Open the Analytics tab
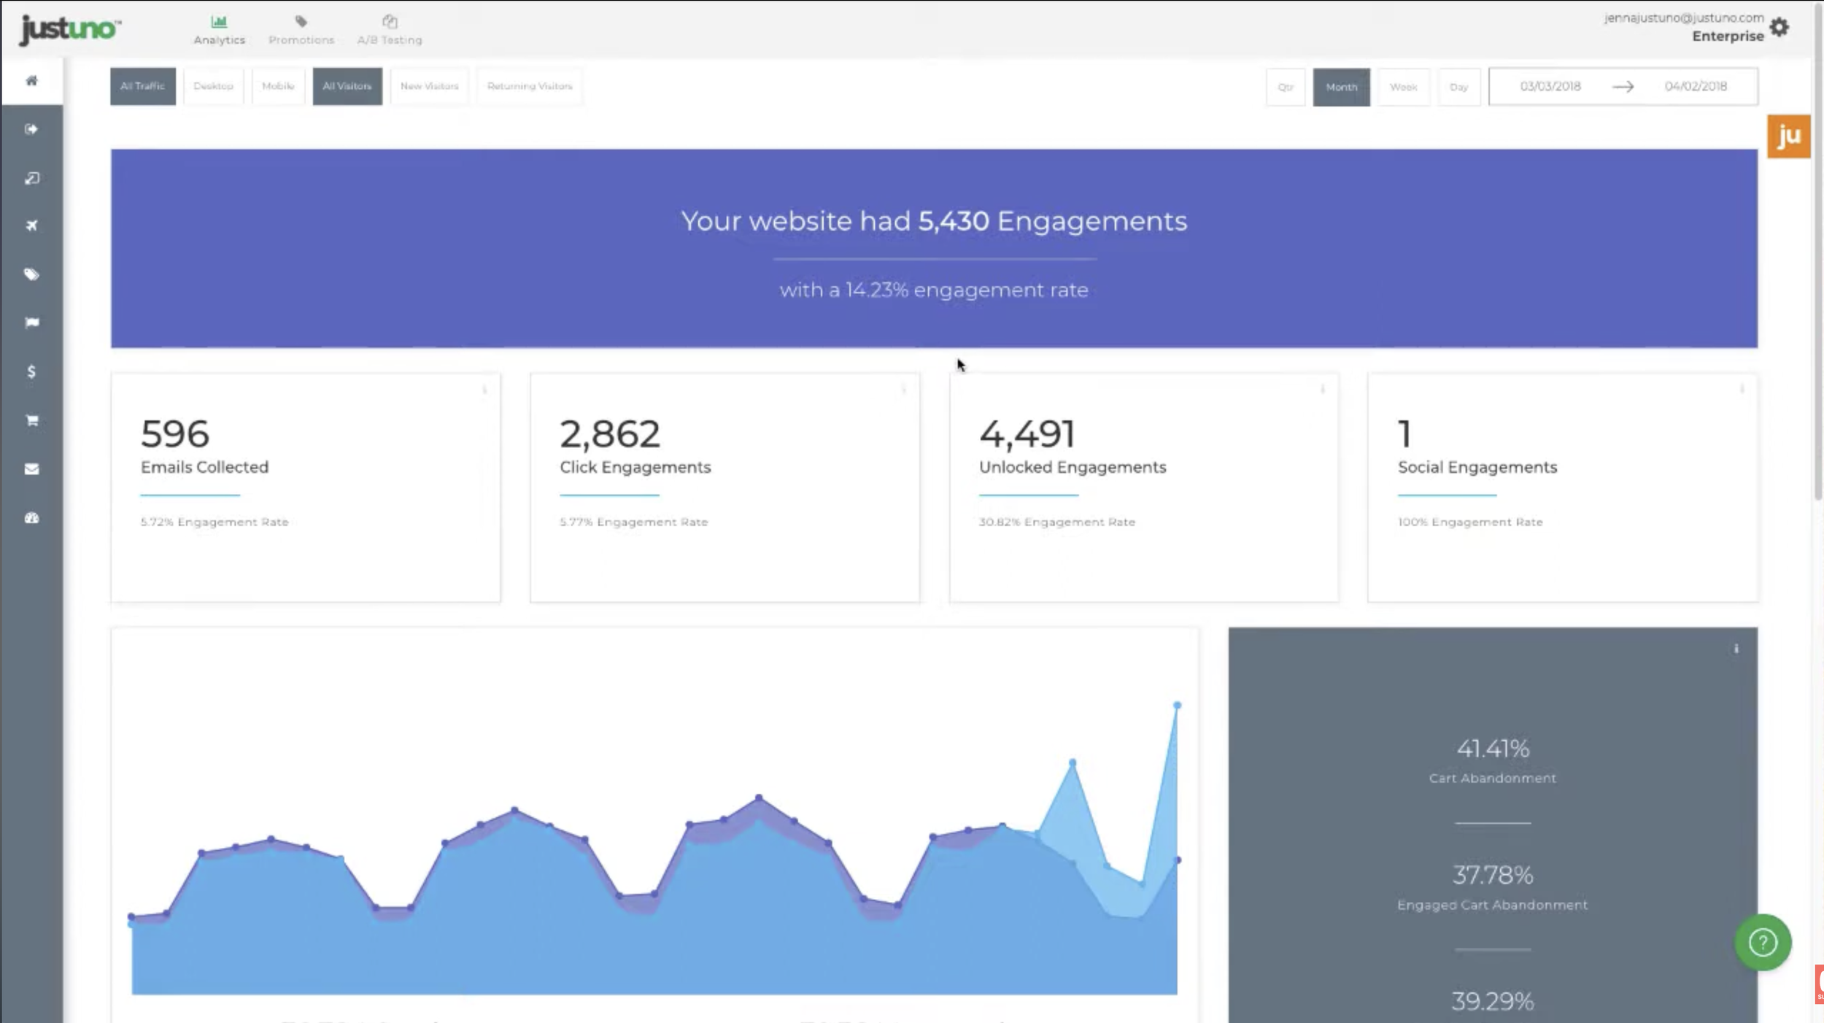Viewport: 1824px width, 1023px height. coord(219,31)
